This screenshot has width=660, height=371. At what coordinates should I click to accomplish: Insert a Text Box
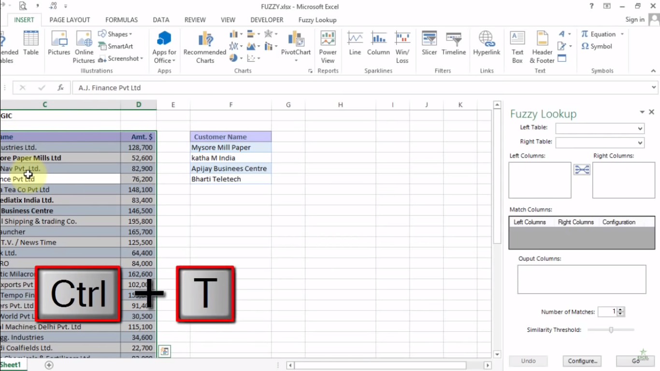517,47
